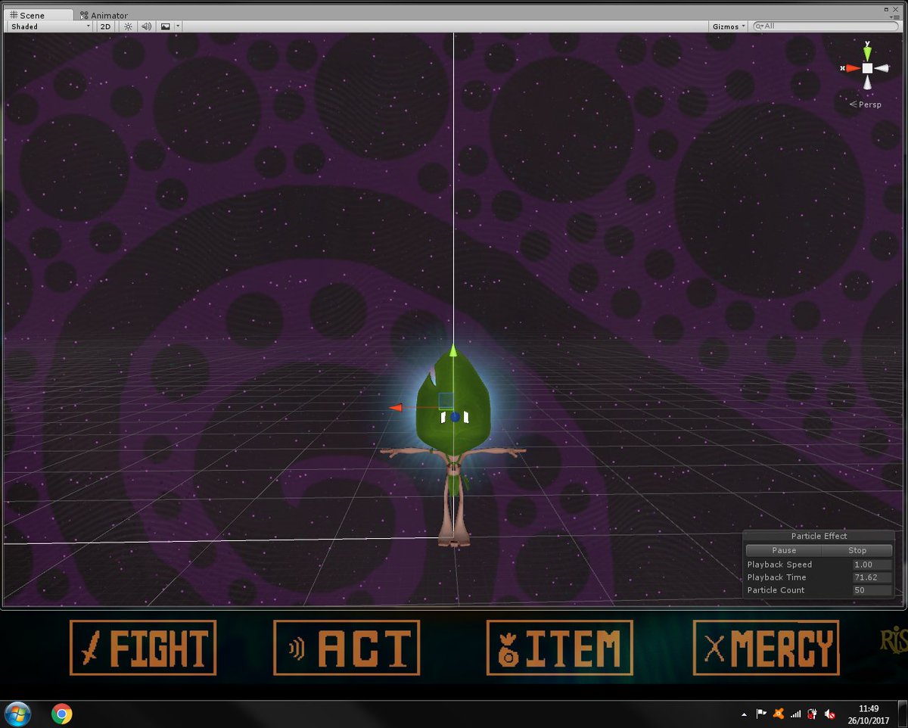This screenshot has height=728, width=908.
Task: Toggle scene effects image icon
Action: 165,26
